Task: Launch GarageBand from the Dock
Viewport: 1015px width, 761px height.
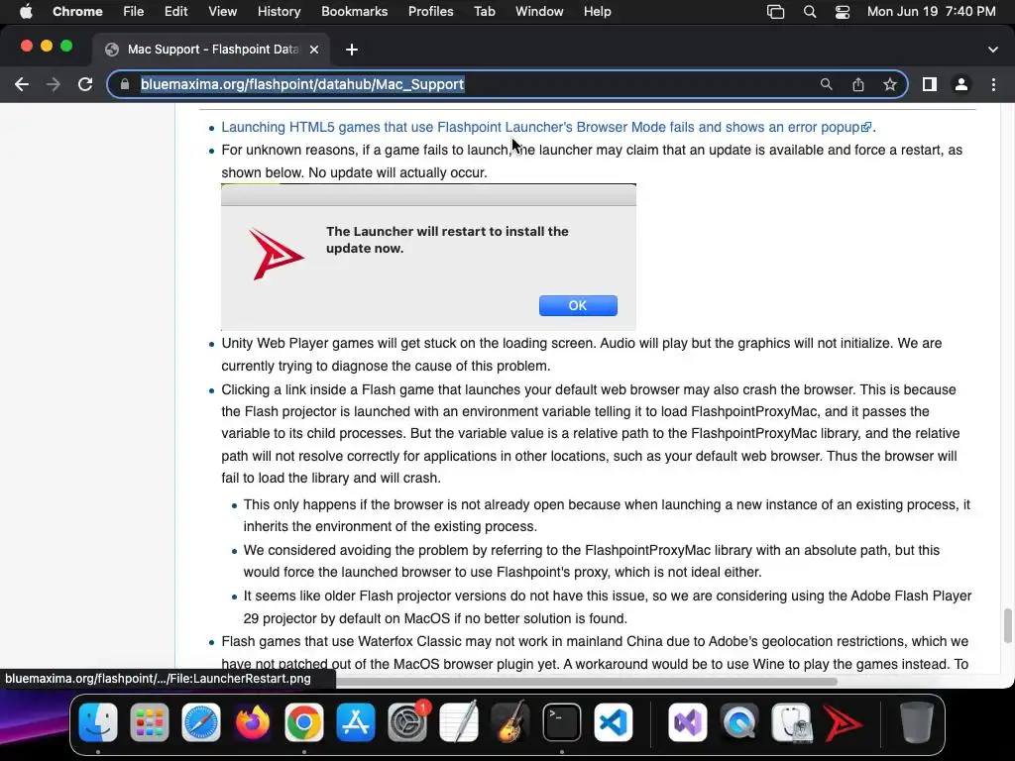Action: tap(510, 722)
